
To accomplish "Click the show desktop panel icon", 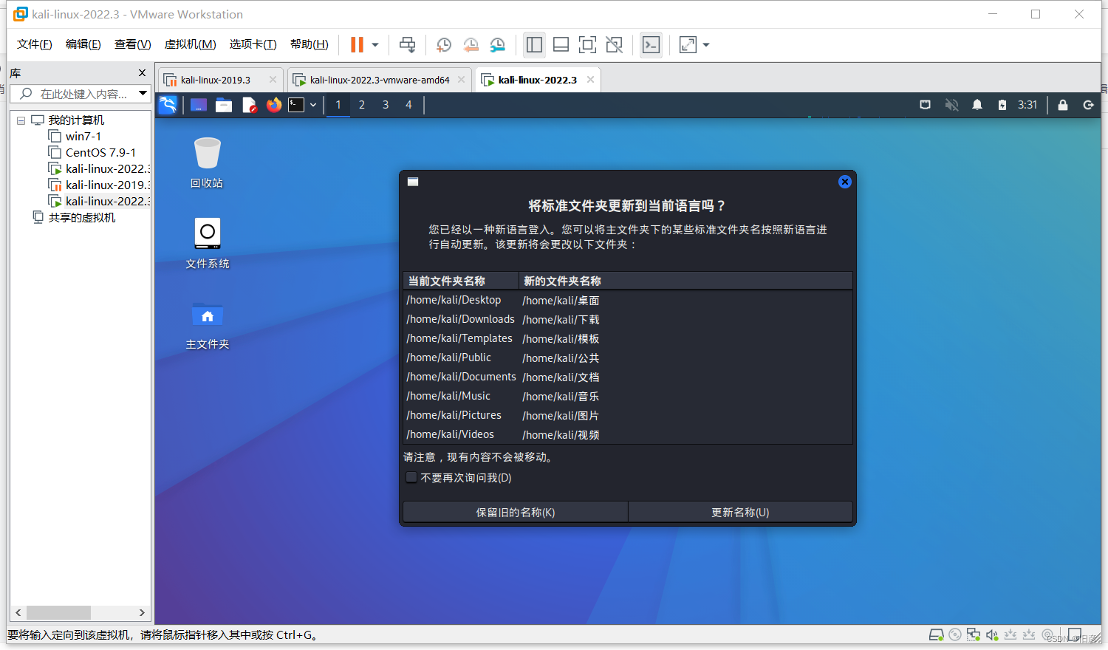I will [x=199, y=105].
